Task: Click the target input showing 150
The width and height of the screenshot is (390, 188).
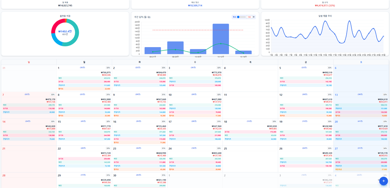Action: (x=249, y=17)
